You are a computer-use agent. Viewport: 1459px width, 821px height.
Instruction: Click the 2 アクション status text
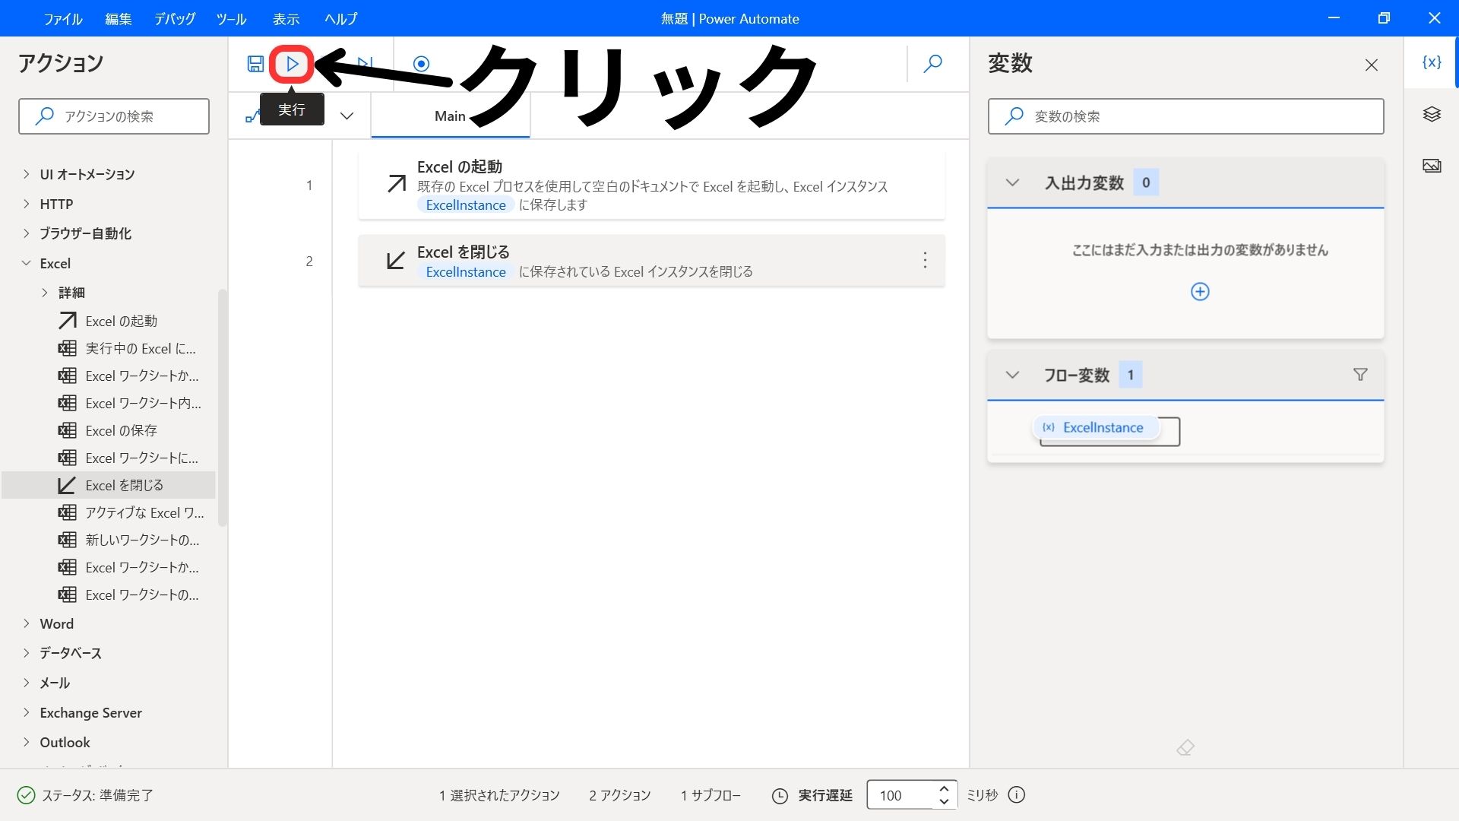click(x=620, y=795)
